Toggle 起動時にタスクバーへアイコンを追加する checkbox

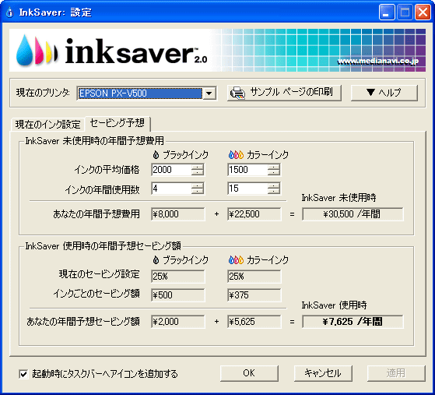click(23, 374)
